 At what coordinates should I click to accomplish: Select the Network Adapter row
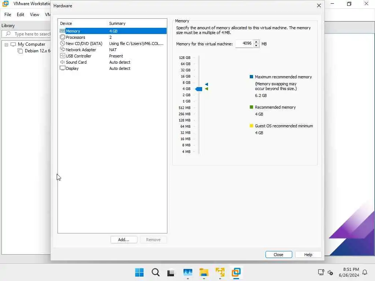click(x=112, y=50)
